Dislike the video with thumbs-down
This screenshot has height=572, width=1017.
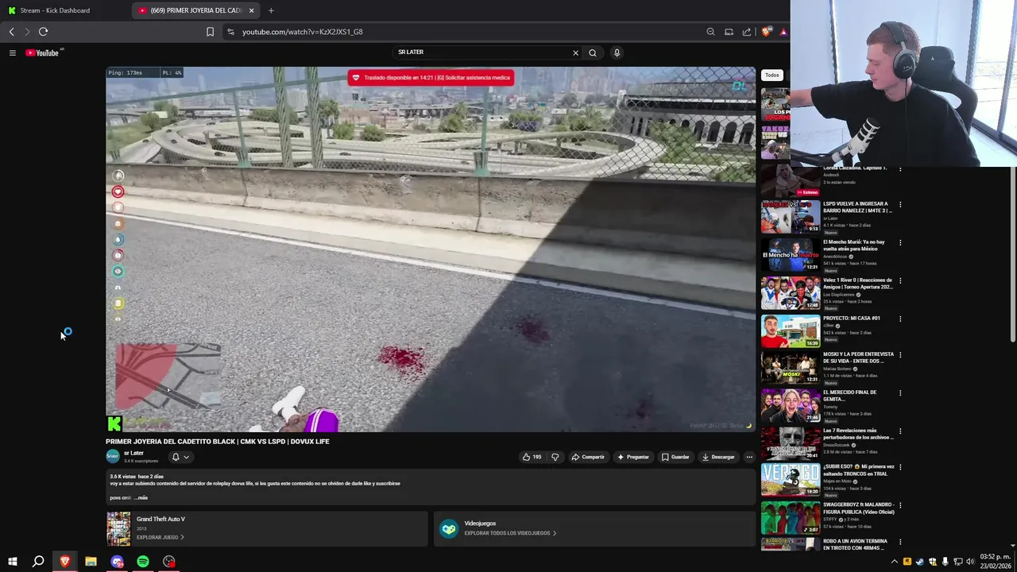pyautogui.click(x=555, y=457)
